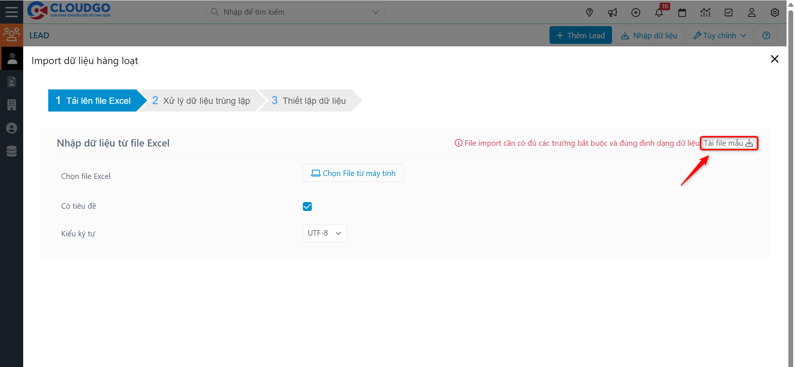Click the megaphone announcements icon
The width and height of the screenshot is (795, 367).
[612, 12]
